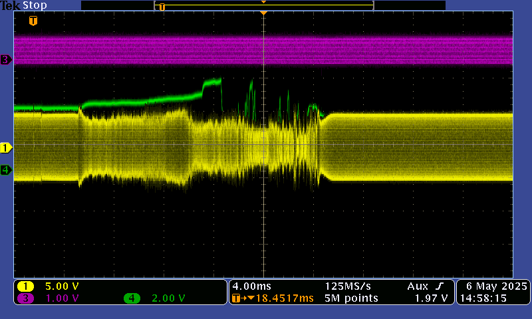Click the orange T marker inside the graticule
This screenshot has height=319, width=532.
pos(33,21)
